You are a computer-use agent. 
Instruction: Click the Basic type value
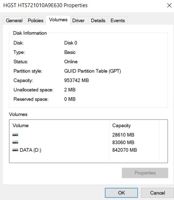pyautogui.click(x=70, y=52)
